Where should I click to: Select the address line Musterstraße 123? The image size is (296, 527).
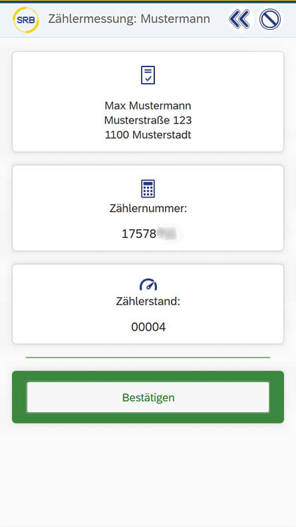pos(148,120)
